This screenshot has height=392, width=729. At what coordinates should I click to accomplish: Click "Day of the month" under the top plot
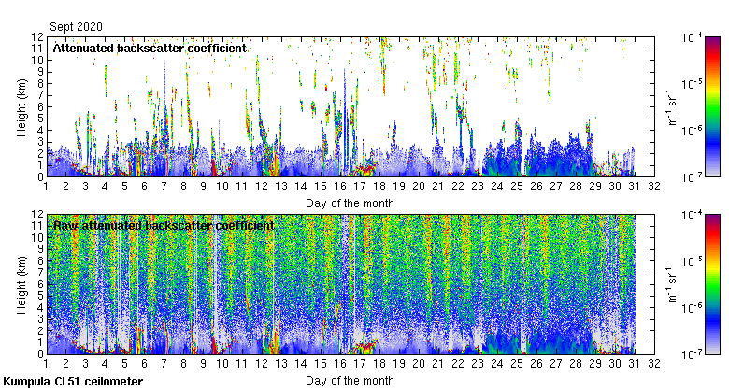pyautogui.click(x=350, y=203)
